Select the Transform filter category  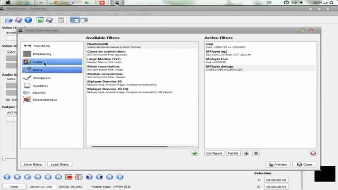click(x=52, y=46)
